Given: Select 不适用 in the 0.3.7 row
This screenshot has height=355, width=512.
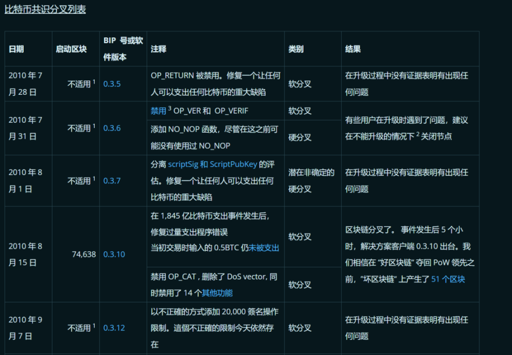Looking at the screenshot, I should [82, 181].
